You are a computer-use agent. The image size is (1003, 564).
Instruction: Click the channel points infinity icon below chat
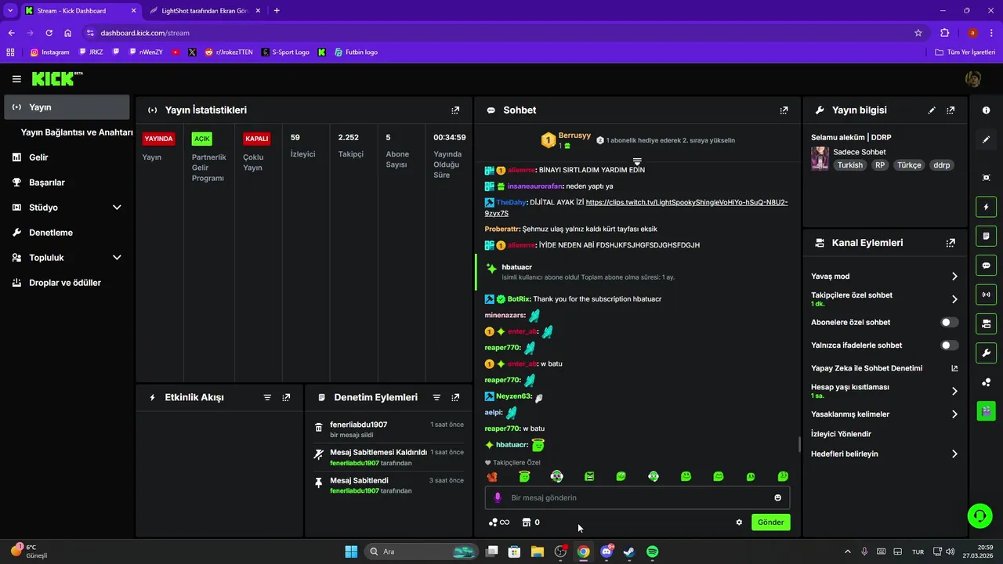coord(499,522)
